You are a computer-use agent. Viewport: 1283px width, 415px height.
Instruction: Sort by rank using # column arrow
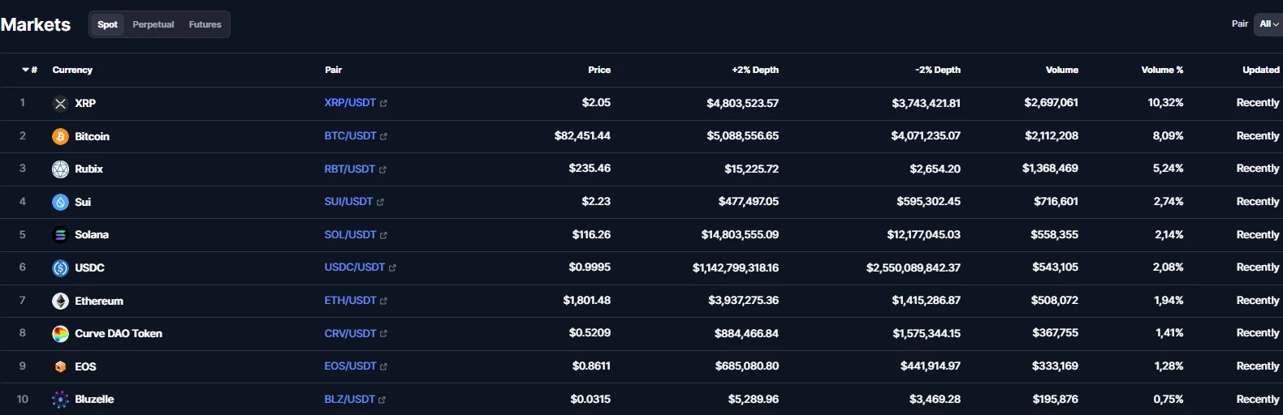[29, 70]
